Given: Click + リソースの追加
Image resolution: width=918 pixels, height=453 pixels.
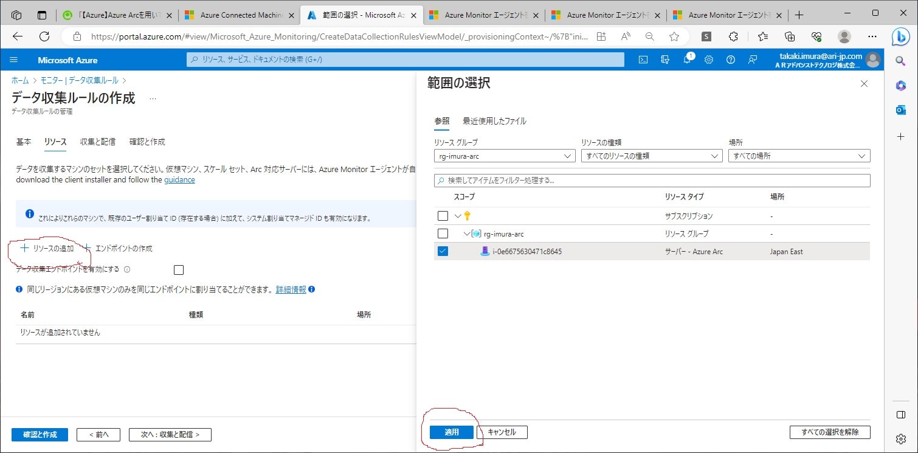Looking at the screenshot, I should pyautogui.click(x=47, y=248).
